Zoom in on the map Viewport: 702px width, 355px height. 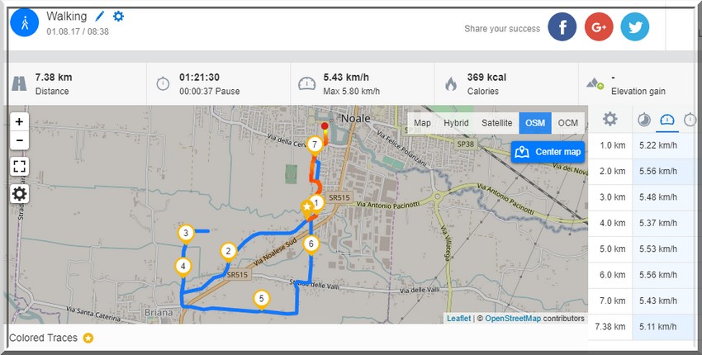pyautogui.click(x=19, y=121)
